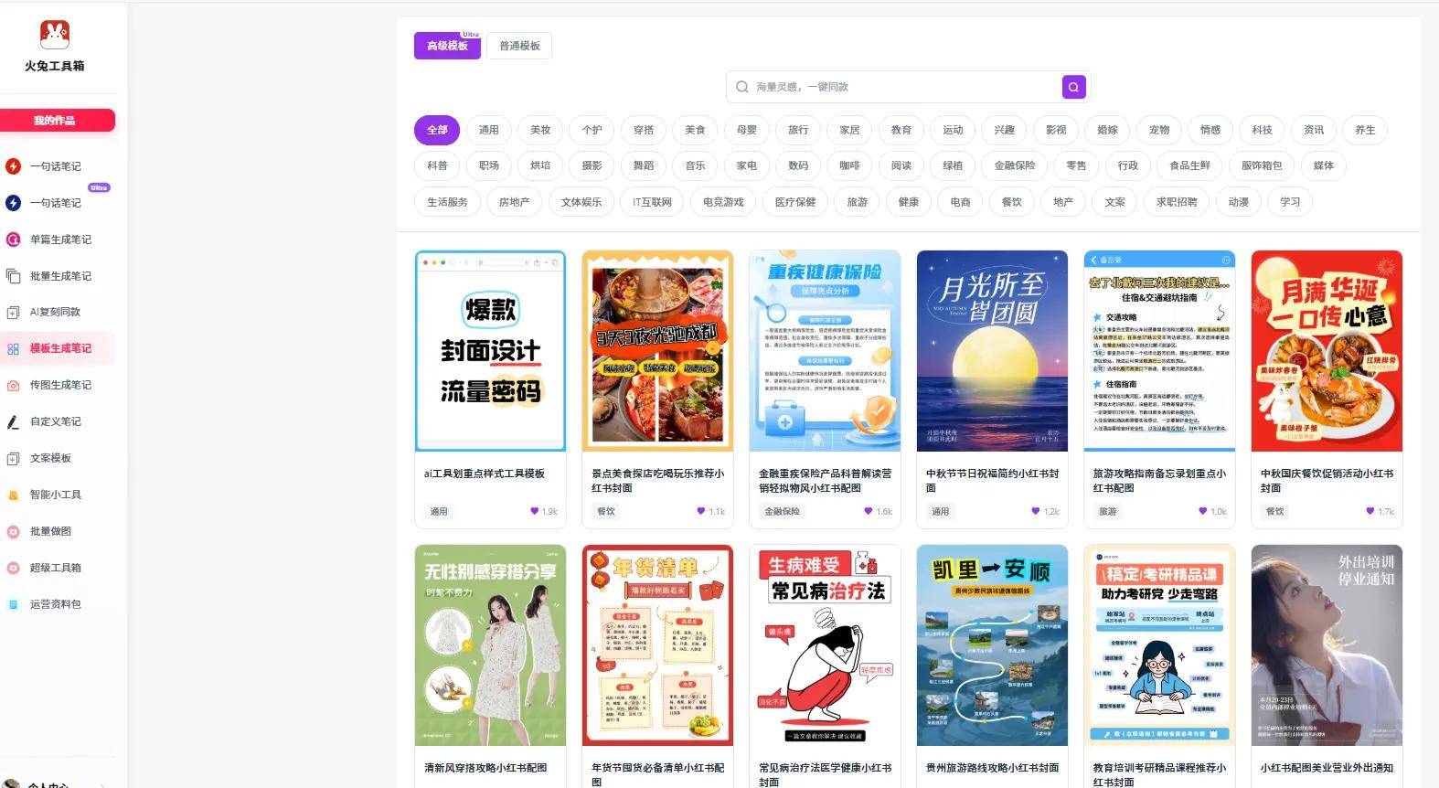The width and height of the screenshot is (1439, 788).
Task: Open the 去了北戴河 住宿交通指南 thumbnail
Action: tap(1159, 351)
